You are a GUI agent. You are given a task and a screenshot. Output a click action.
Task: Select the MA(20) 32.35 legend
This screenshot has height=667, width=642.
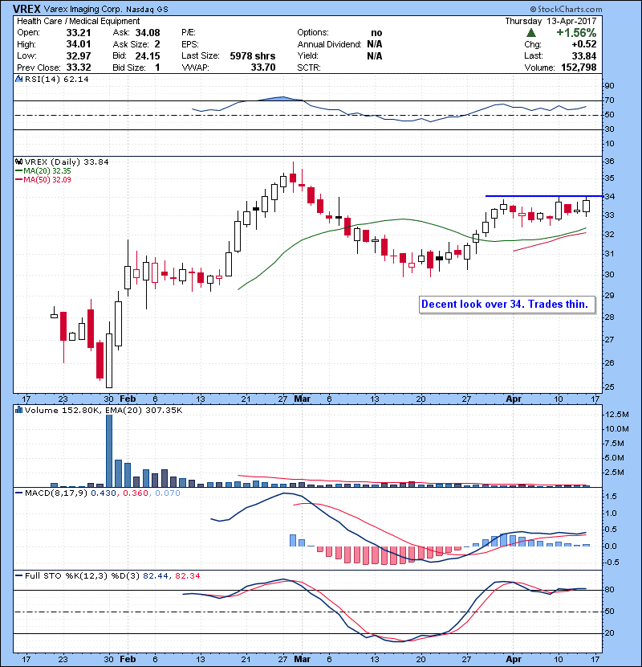[43, 170]
